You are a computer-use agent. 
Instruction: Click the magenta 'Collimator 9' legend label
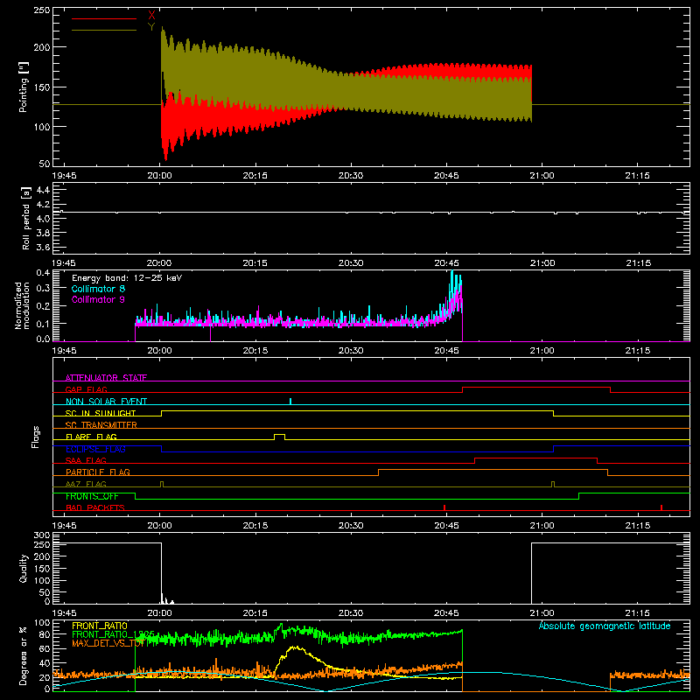coord(98,299)
